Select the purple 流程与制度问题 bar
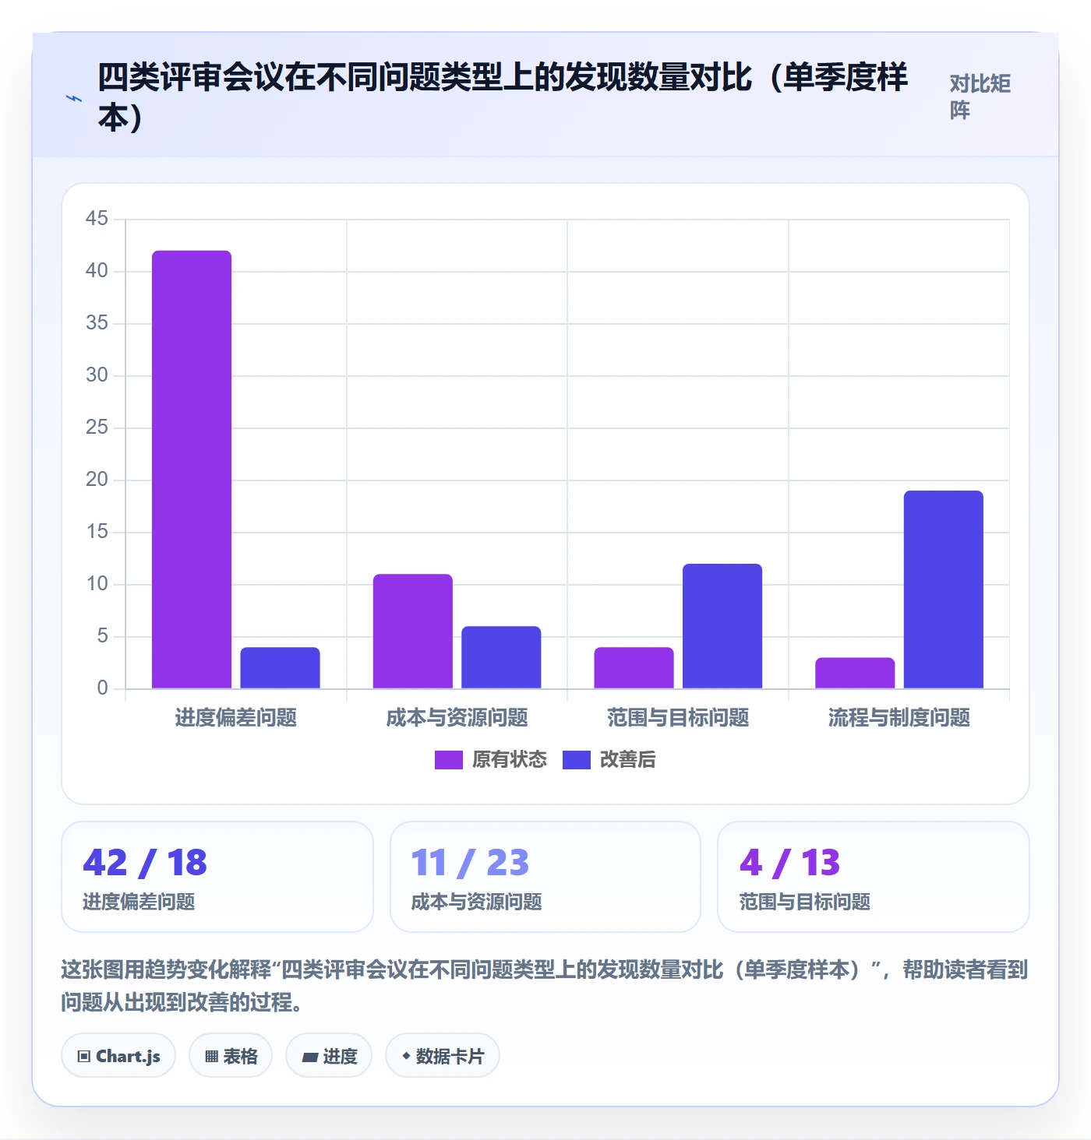Screen dimensions: 1091x1140 [855, 673]
